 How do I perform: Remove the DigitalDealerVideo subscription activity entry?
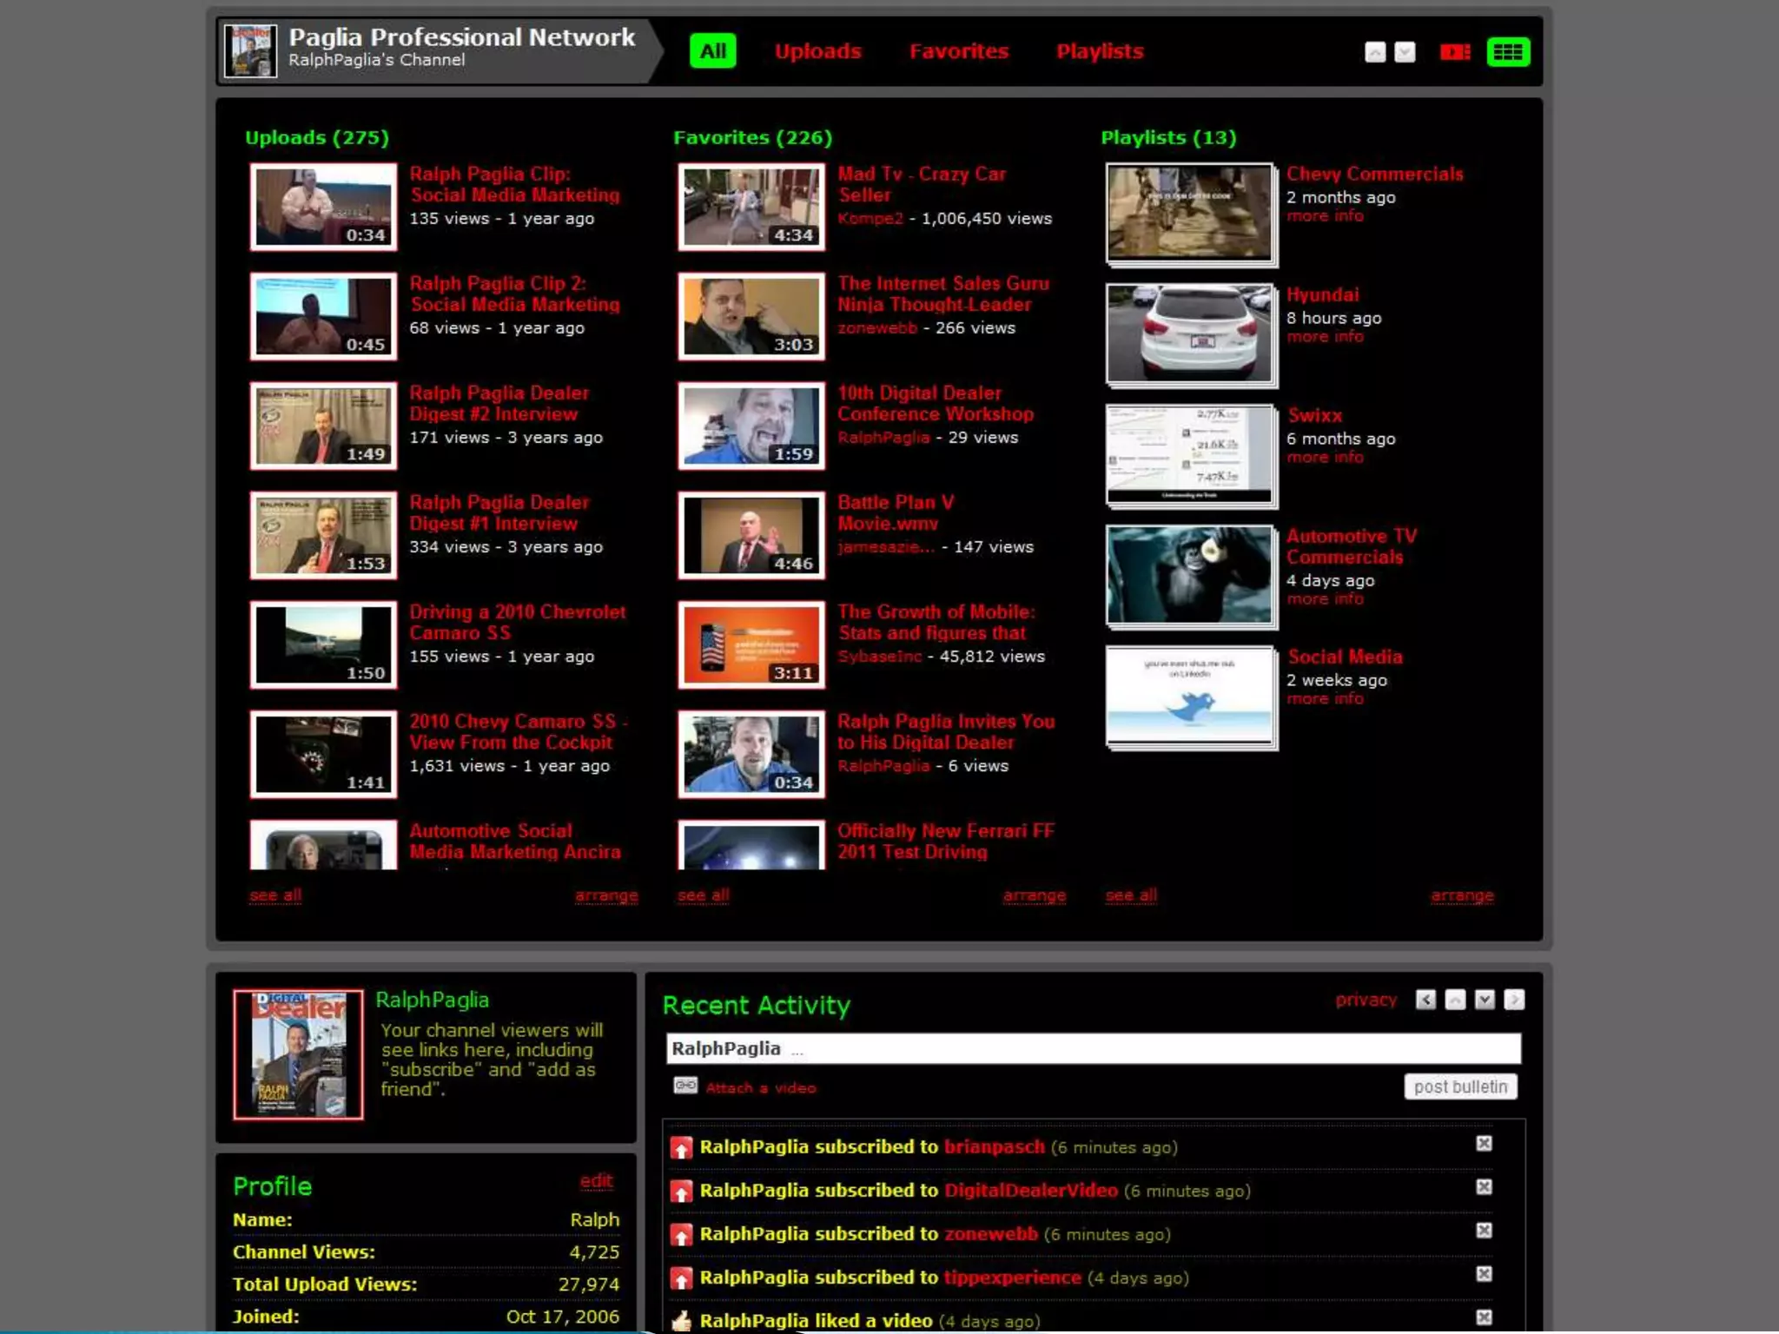(1484, 1187)
